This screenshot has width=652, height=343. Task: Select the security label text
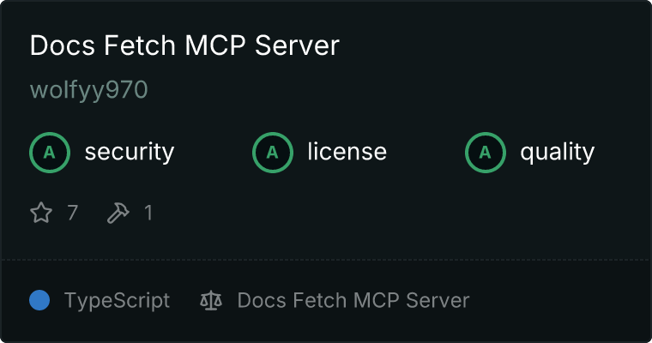pyautogui.click(x=130, y=152)
